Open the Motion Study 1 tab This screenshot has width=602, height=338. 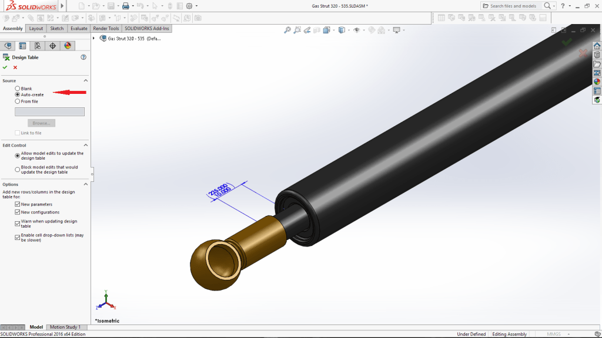coord(65,327)
